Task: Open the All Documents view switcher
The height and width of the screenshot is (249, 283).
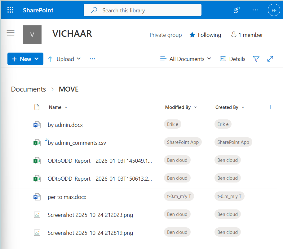Action: (185, 59)
